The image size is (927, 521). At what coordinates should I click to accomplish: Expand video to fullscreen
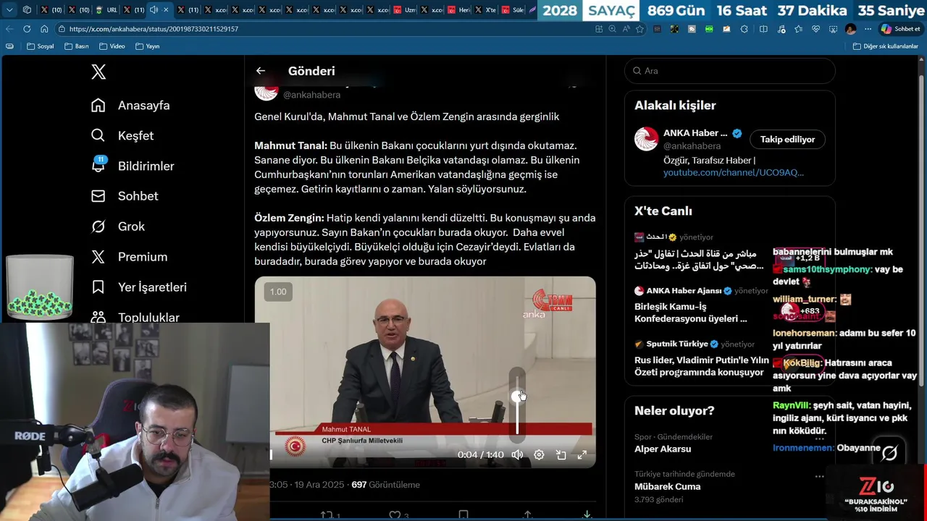click(x=582, y=455)
